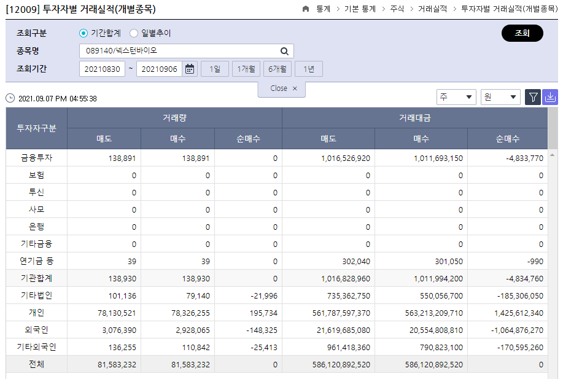Click the clock icon beside timestamp
563x379 pixels.
tap(10, 98)
